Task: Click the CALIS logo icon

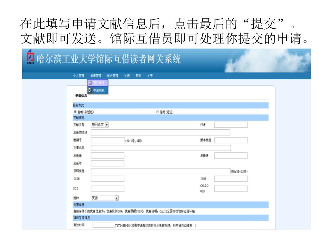Action: point(31,57)
